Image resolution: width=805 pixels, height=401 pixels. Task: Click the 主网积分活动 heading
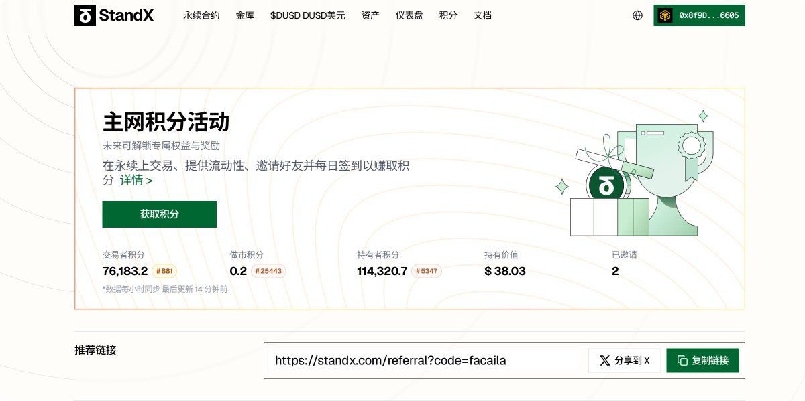tap(166, 123)
